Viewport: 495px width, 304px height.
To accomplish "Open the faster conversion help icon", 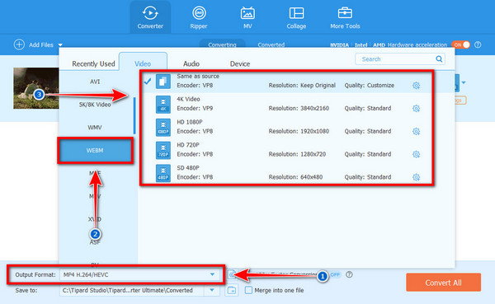I will click(x=349, y=274).
